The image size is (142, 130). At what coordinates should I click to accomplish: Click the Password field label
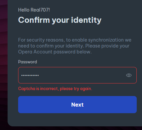[27, 62]
